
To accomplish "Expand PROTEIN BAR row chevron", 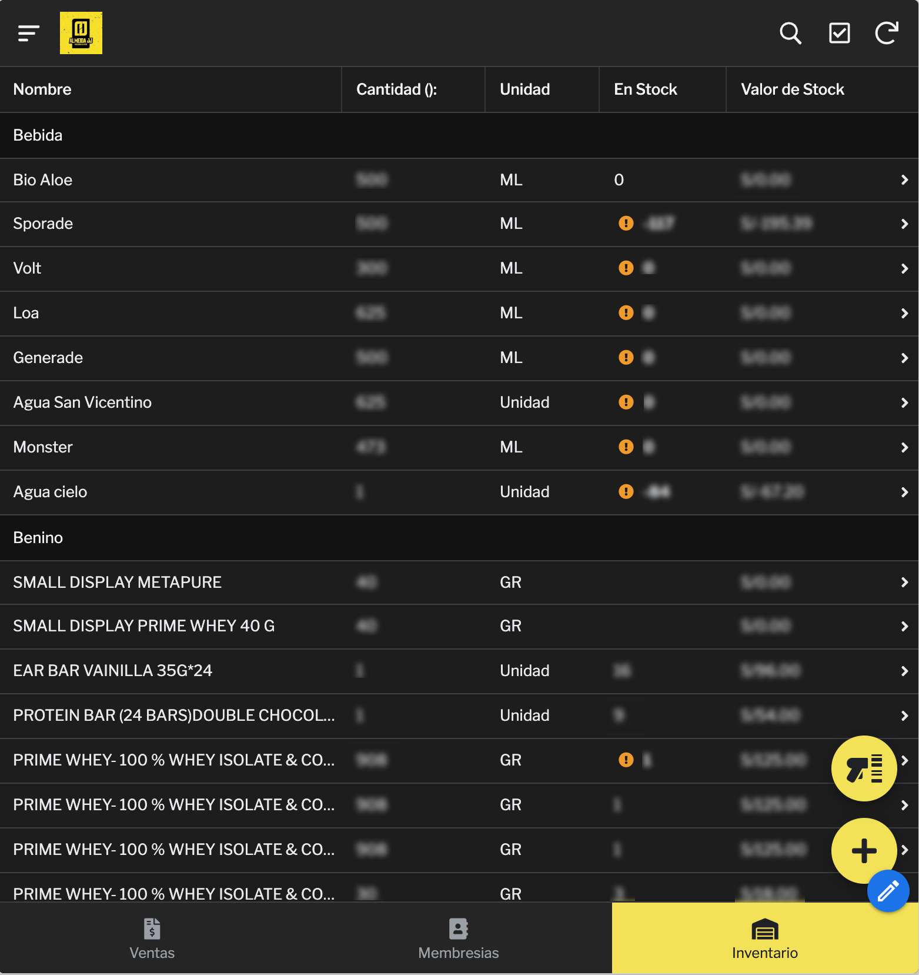I will pyautogui.click(x=904, y=716).
